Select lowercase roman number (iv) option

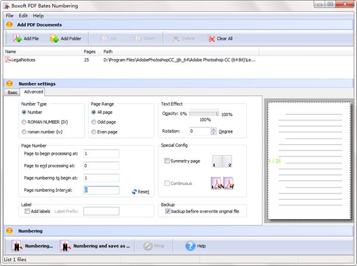click(24, 132)
